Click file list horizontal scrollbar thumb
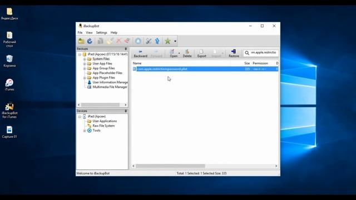This screenshot has width=356, height=200. coord(170,166)
